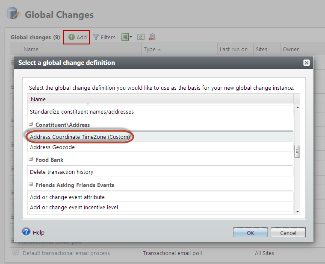Image resolution: width=325 pixels, height=264 pixels.
Task: Collapse the Friends Asking Friends Events group
Action: (x=31, y=185)
